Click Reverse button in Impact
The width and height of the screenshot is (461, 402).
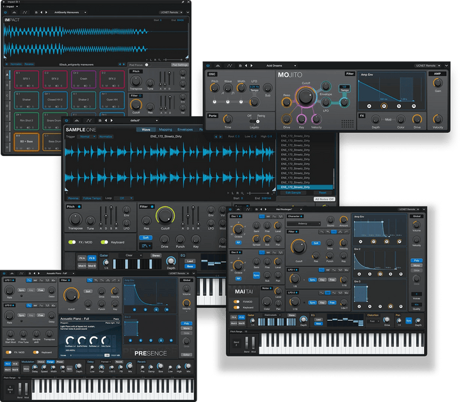pos(29,64)
